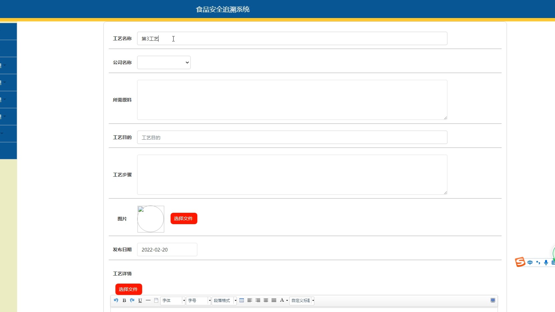
Task: Open the 段落格式 paragraph format dropdown
Action: click(x=223, y=300)
